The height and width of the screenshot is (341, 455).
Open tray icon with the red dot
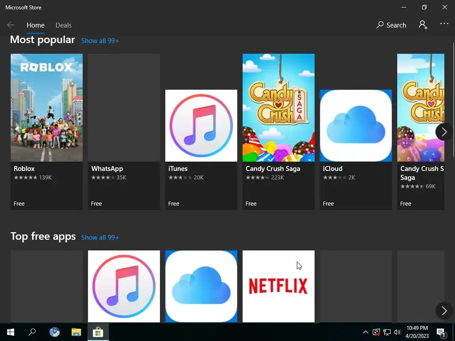pos(376,332)
